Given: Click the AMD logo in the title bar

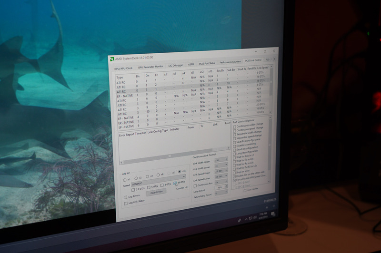Looking at the screenshot, I should [x=112, y=59].
